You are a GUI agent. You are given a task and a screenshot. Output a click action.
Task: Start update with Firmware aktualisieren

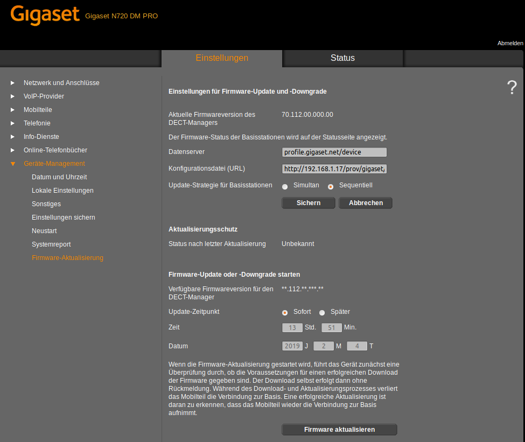pos(339,430)
